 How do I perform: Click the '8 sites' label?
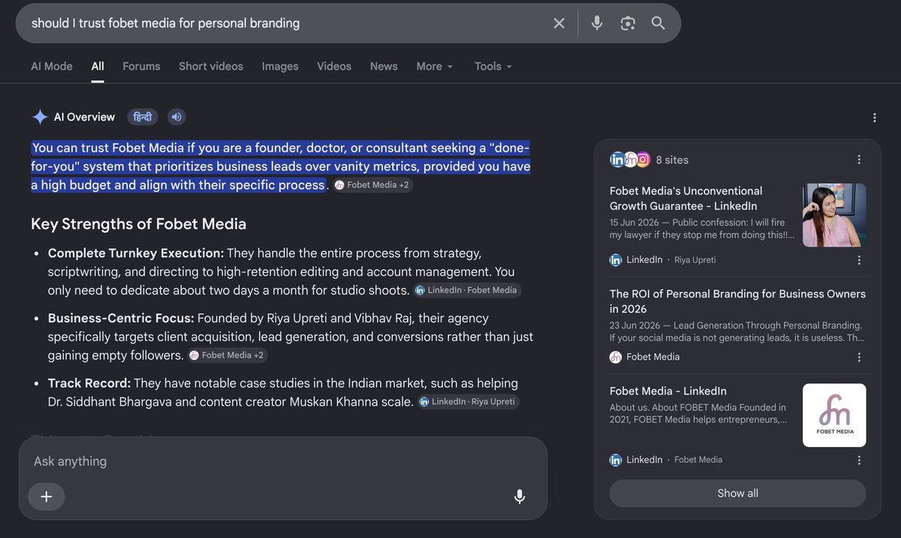point(672,160)
